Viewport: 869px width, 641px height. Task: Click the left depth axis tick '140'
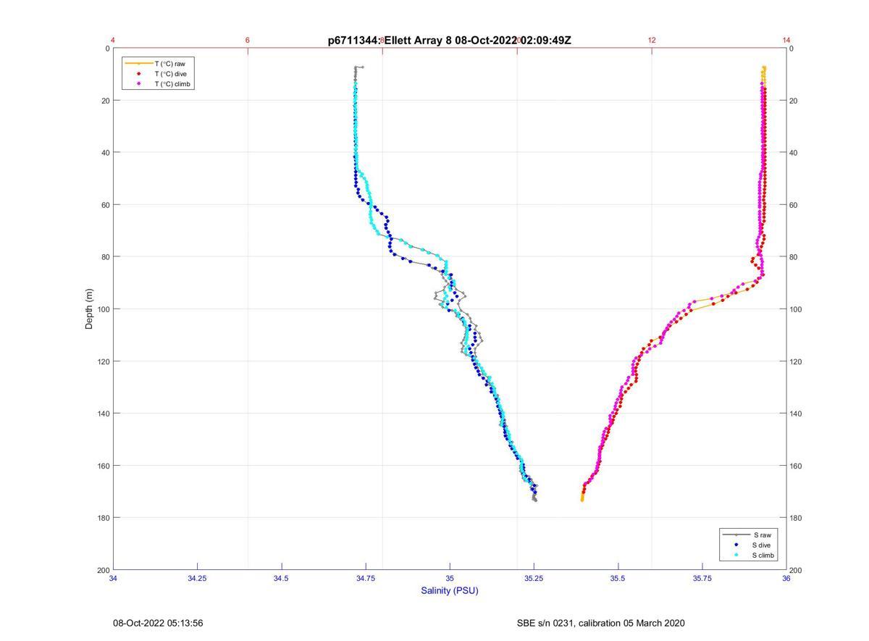104,414
